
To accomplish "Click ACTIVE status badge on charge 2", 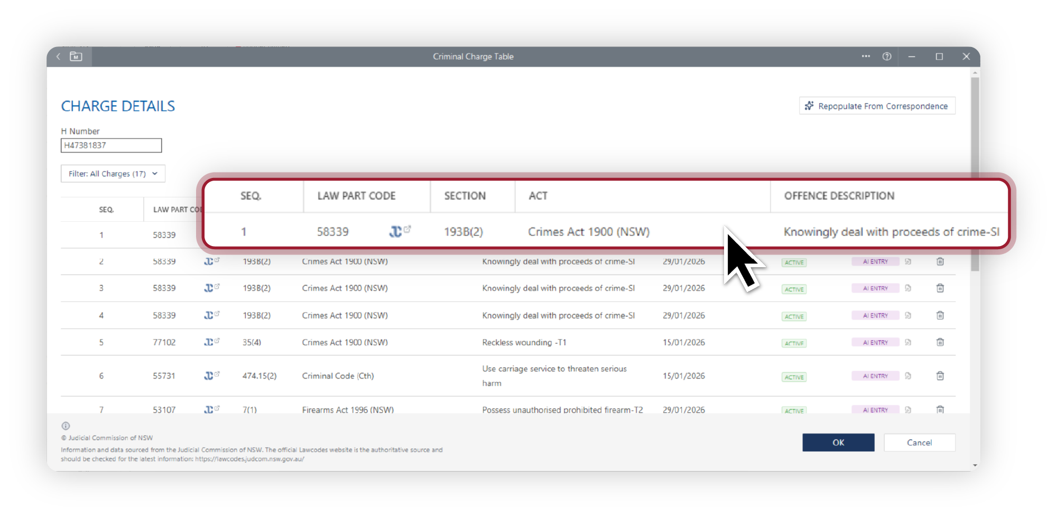I will click(x=794, y=262).
